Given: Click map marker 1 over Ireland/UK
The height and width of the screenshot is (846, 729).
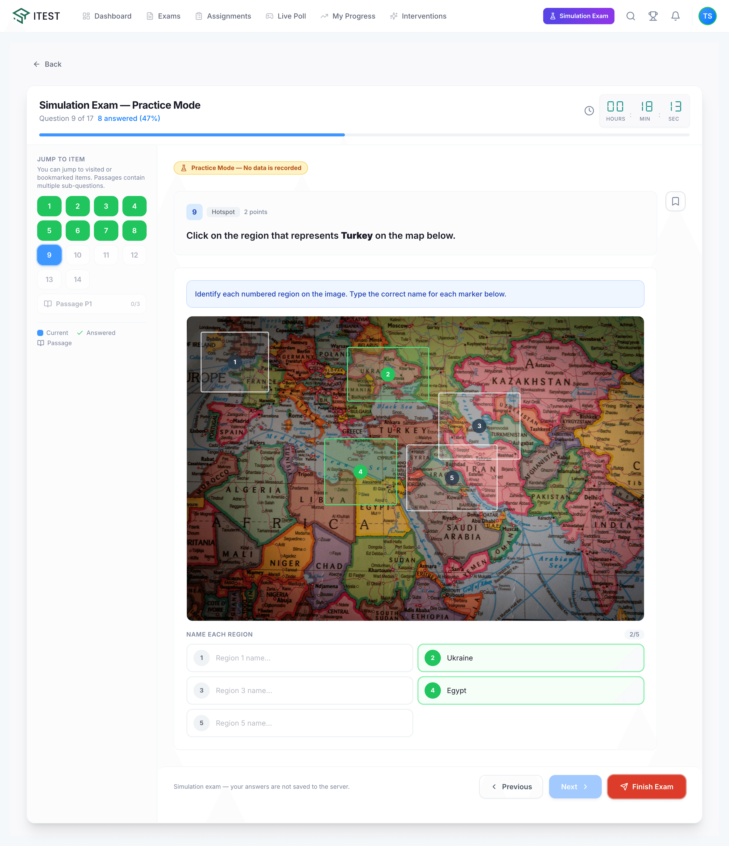Looking at the screenshot, I should tap(235, 362).
